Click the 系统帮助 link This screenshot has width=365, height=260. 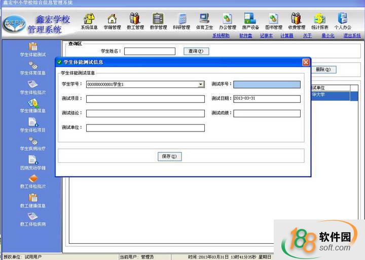click(221, 36)
